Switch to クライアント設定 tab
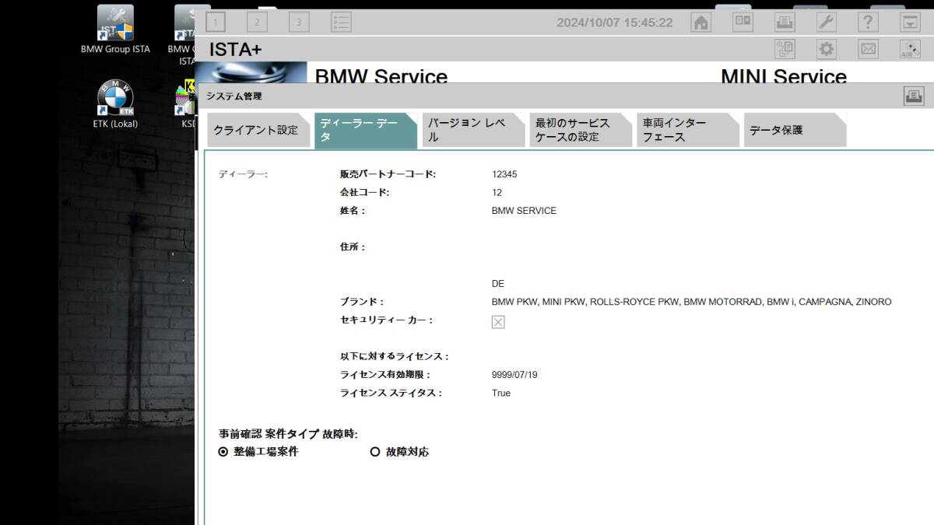Image resolution: width=934 pixels, height=525 pixels. (x=258, y=130)
